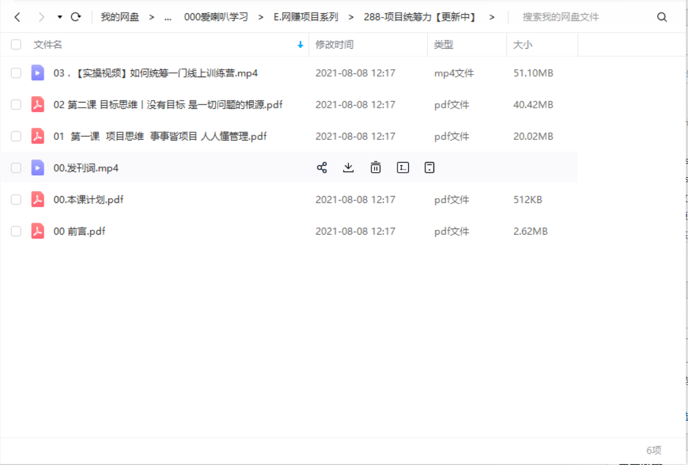Sort by 类型 column header

[443, 44]
